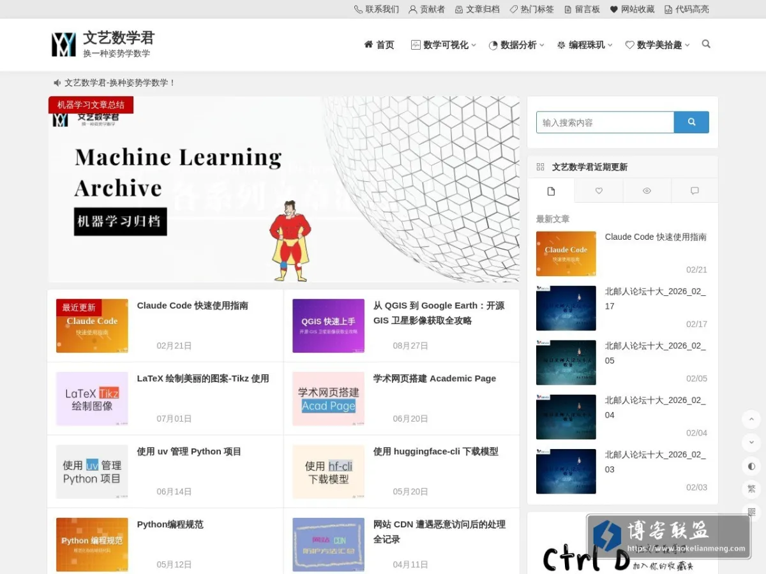Open the Python编程规范 article

coord(170,524)
